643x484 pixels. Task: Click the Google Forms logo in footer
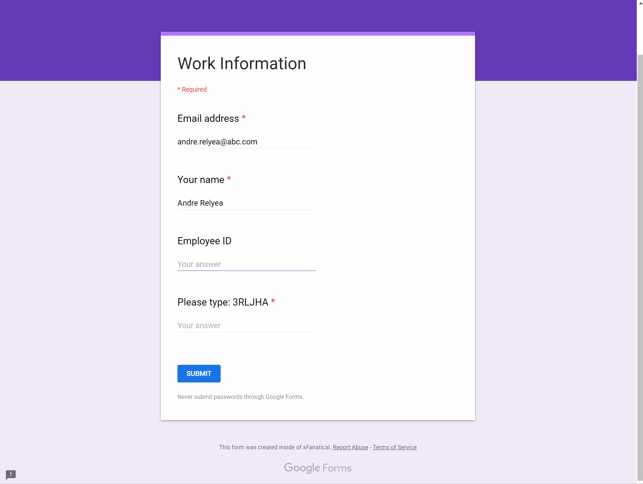click(318, 468)
